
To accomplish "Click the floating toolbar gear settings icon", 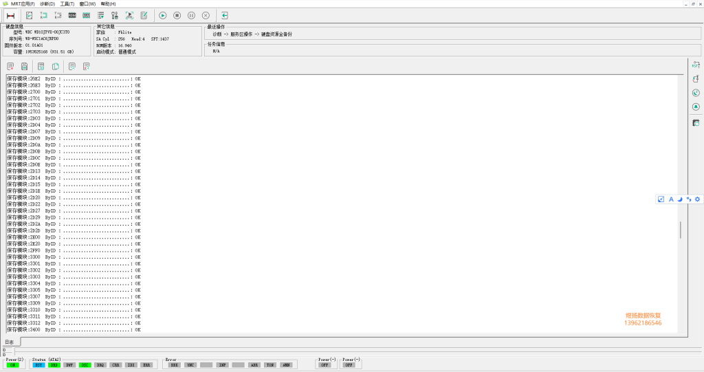I will tap(697, 199).
